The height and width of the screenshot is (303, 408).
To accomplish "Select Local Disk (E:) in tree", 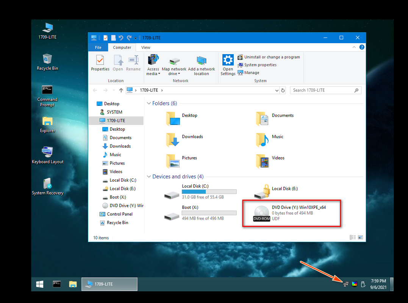I will point(123,189).
